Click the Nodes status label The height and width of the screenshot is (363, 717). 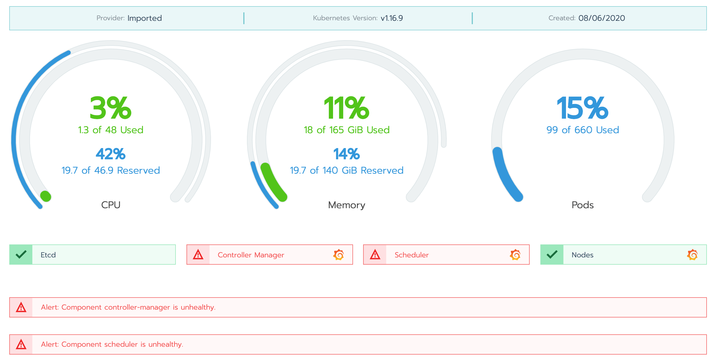coord(582,255)
